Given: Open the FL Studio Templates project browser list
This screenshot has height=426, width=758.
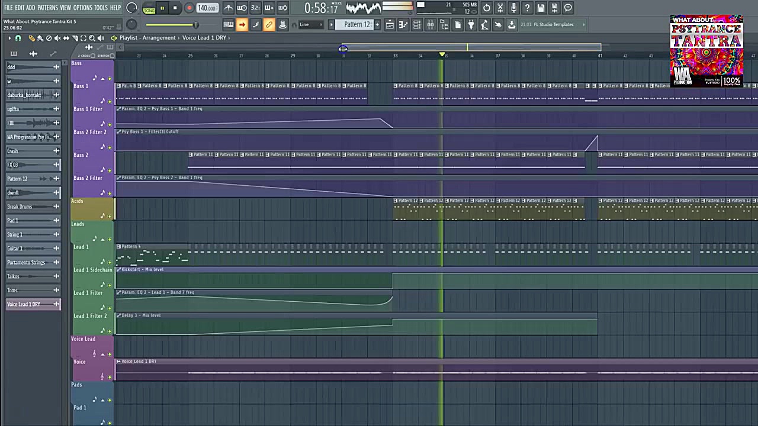Looking at the screenshot, I should [x=553, y=24].
